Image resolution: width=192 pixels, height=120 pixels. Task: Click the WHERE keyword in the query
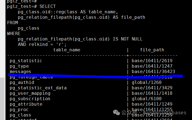click(x=14, y=34)
